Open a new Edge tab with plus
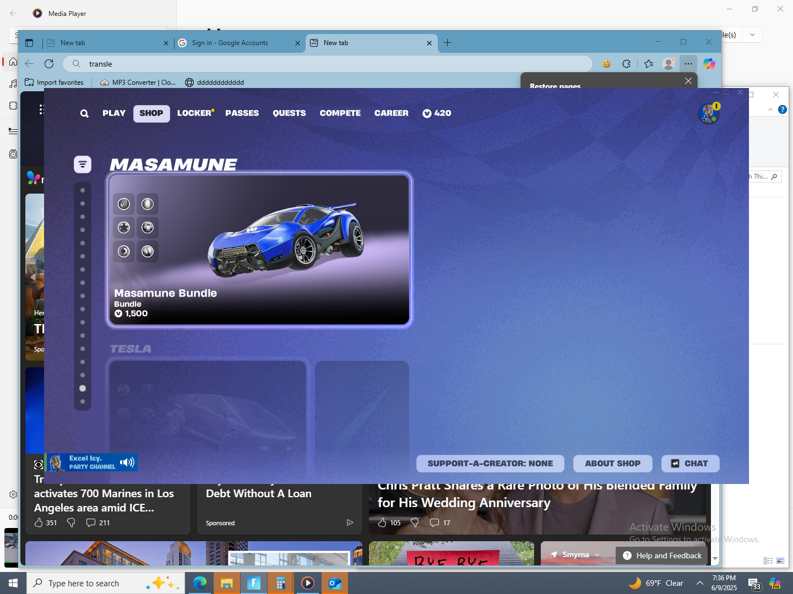This screenshot has width=793, height=594. pyautogui.click(x=448, y=43)
